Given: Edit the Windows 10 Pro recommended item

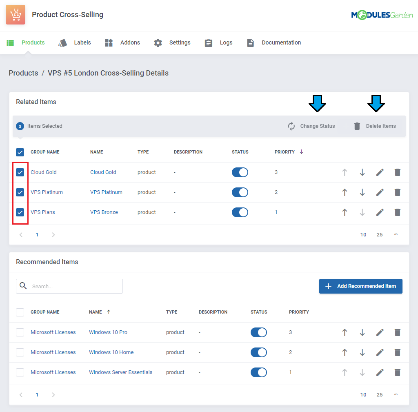Looking at the screenshot, I should coord(380,332).
